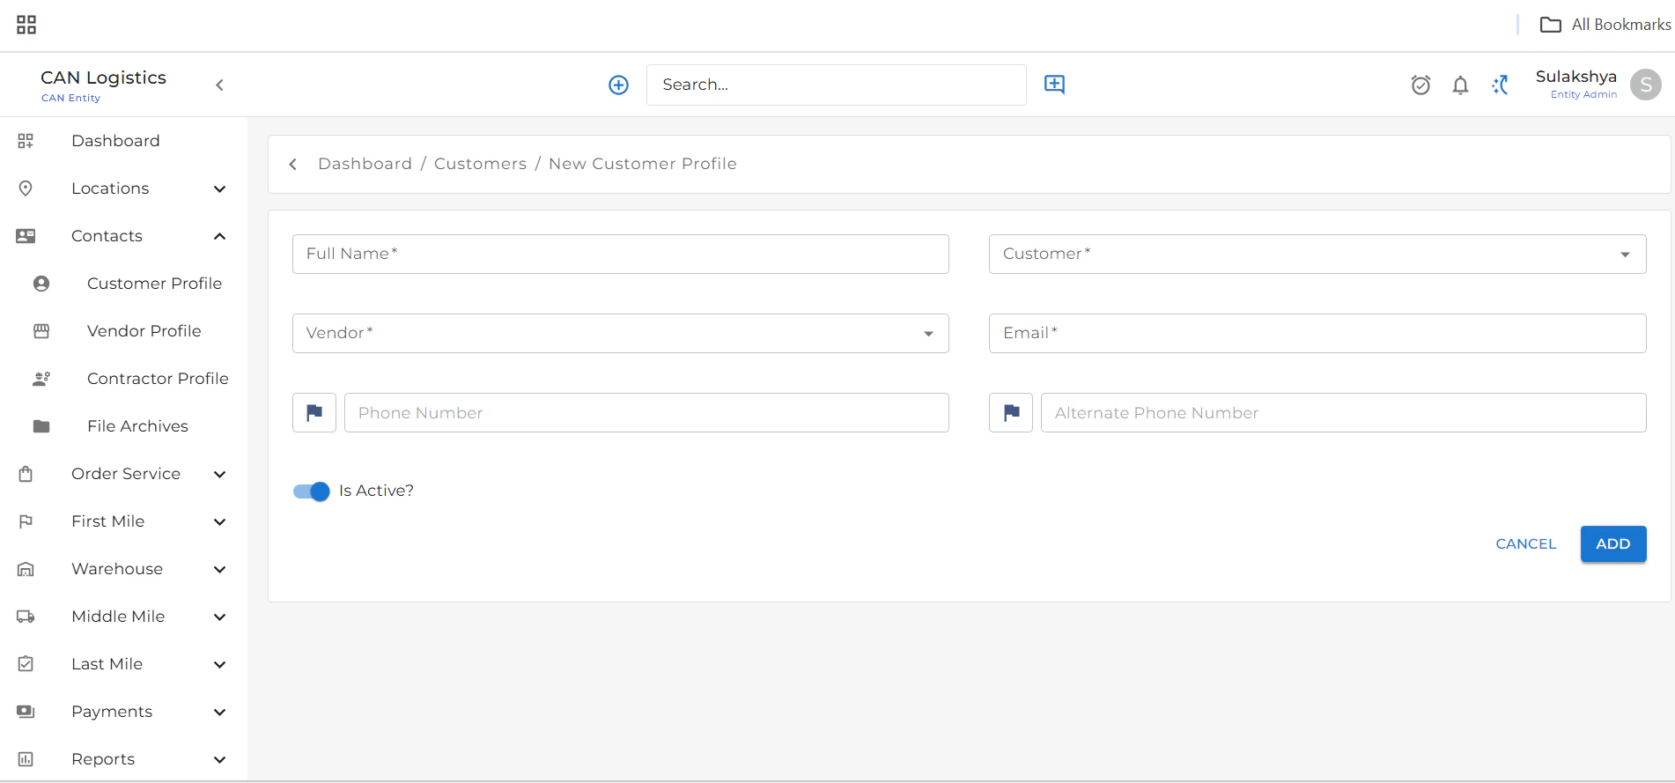The image size is (1675, 783).
Task: Go to the Customers breadcrumb link
Action: (x=480, y=164)
